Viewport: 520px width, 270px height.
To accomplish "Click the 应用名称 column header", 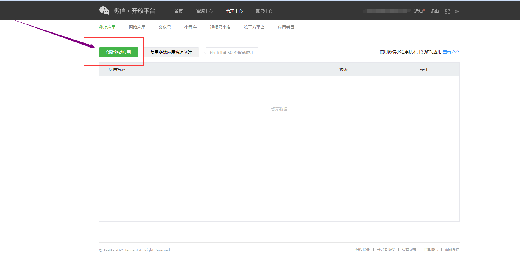I will click(117, 69).
